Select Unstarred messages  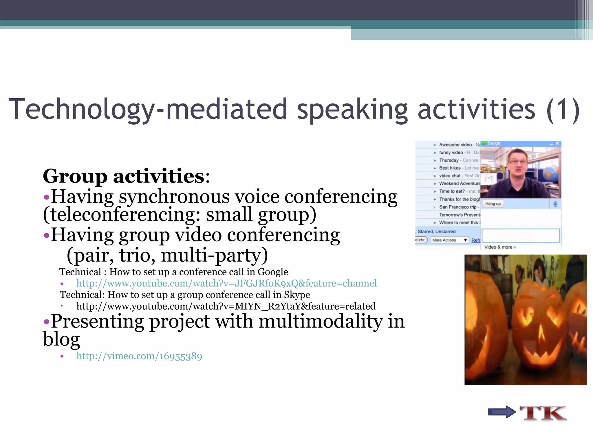[x=445, y=232]
